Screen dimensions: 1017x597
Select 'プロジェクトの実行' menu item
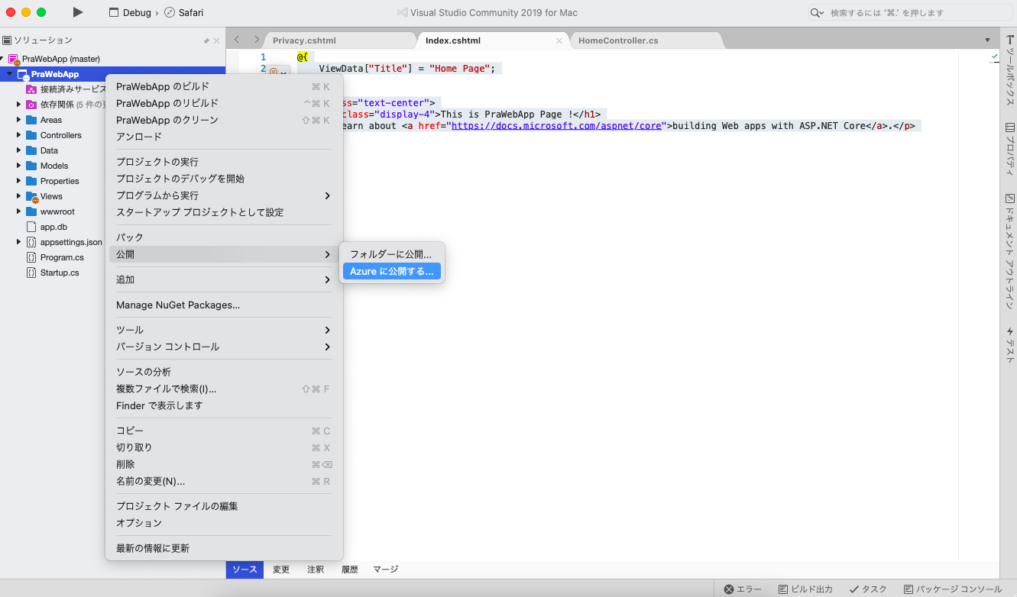click(224, 162)
